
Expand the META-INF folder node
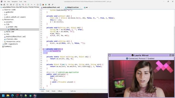(3, 32)
